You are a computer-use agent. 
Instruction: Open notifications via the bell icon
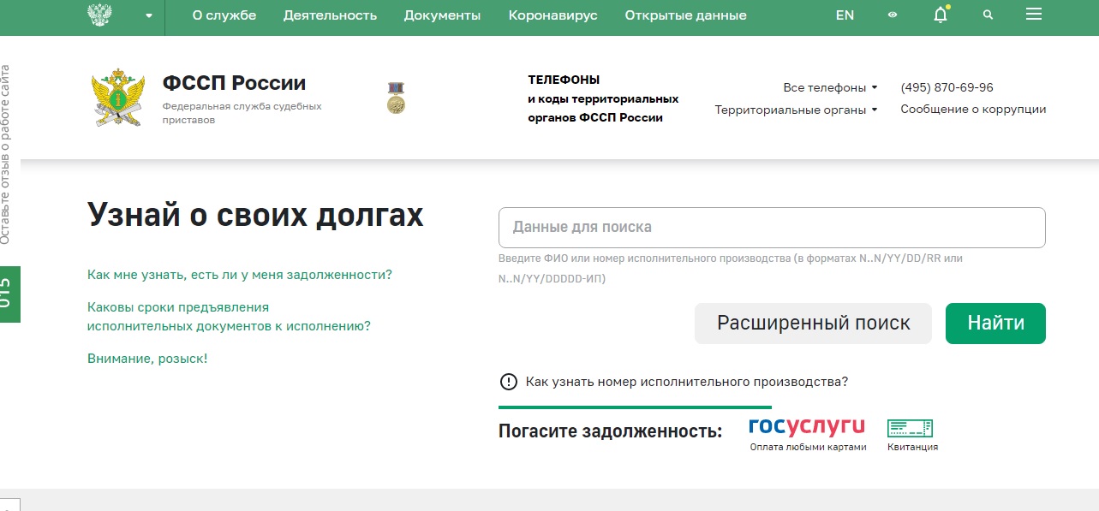point(940,15)
